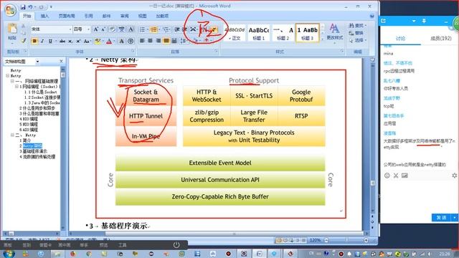The height and width of the screenshot is (258, 459).
Task: Click the Replace button in editing group
Action: point(356,33)
